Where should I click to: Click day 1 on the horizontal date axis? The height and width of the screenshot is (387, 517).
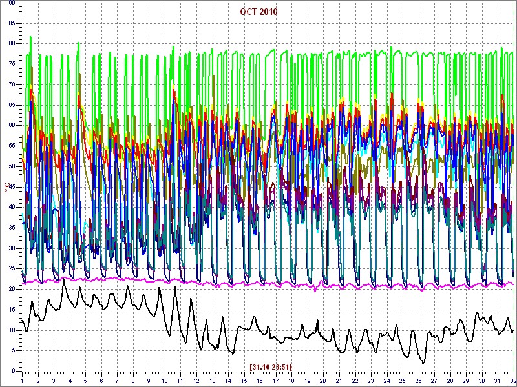coord(22,381)
